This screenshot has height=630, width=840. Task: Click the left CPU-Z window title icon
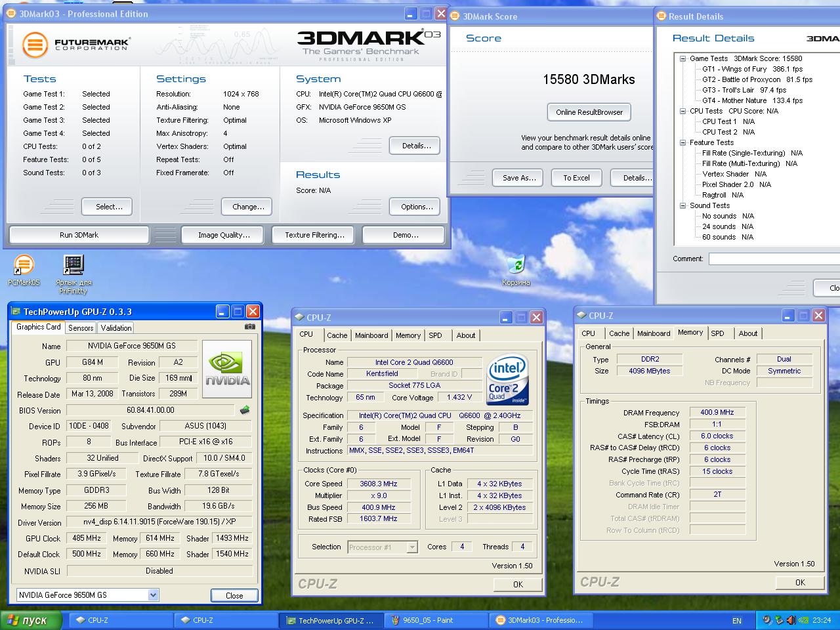click(299, 318)
